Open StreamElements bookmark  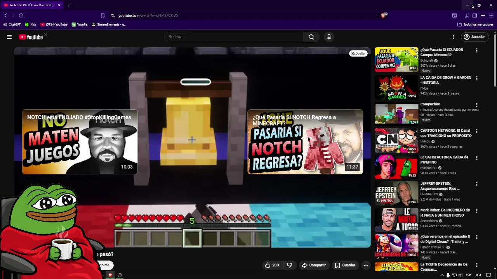click(x=109, y=24)
